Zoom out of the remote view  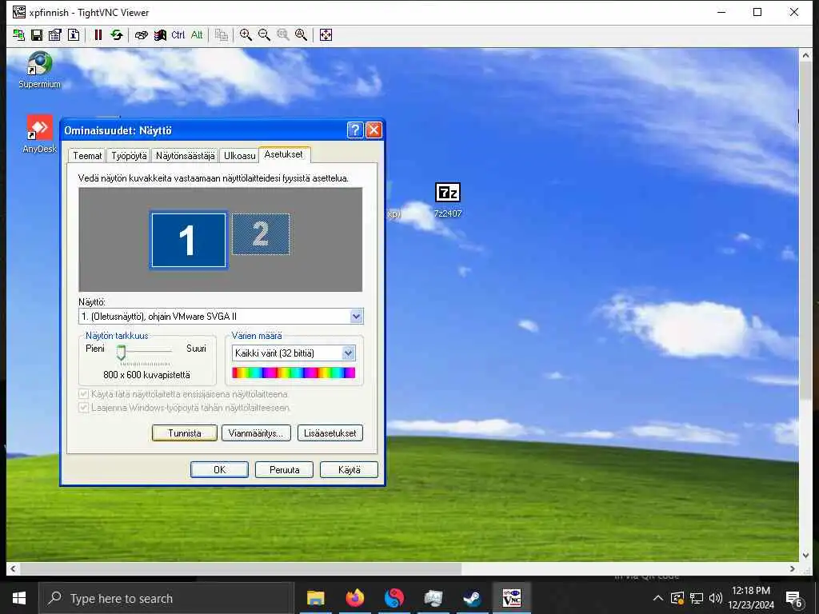click(x=264, y=35)
